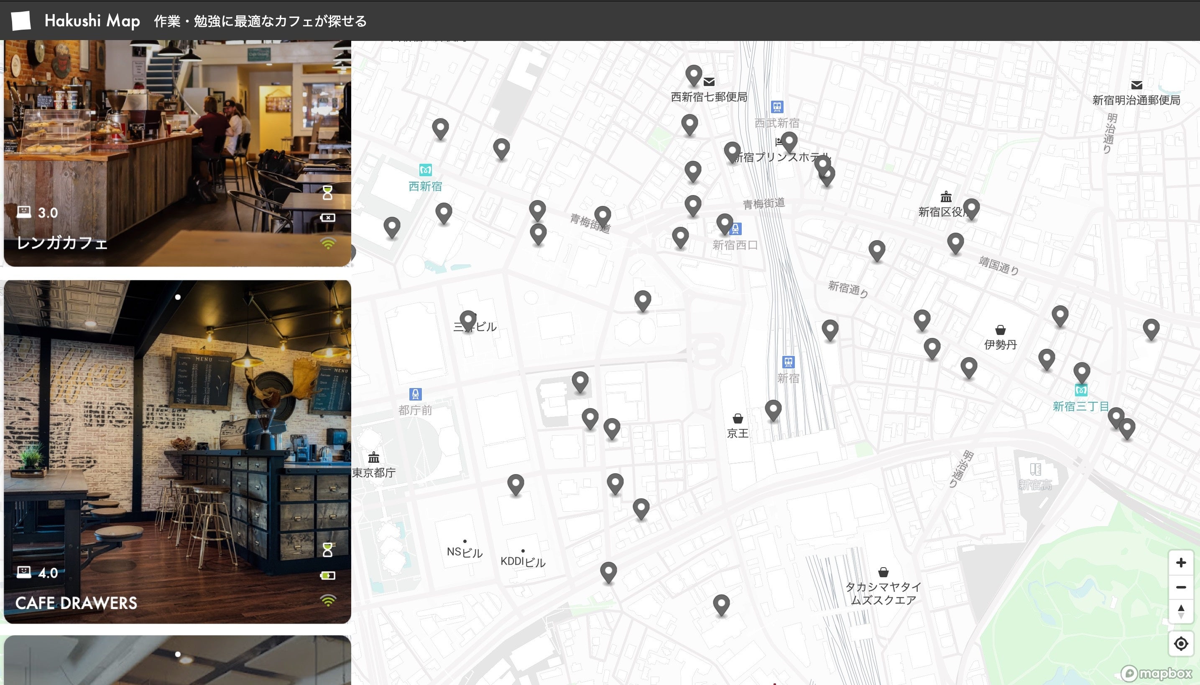Click the 4.0 rating on CAFE DRAWERS
Image resolution: width=1200 pixels, height=685 pixels.
click(47, 573)
